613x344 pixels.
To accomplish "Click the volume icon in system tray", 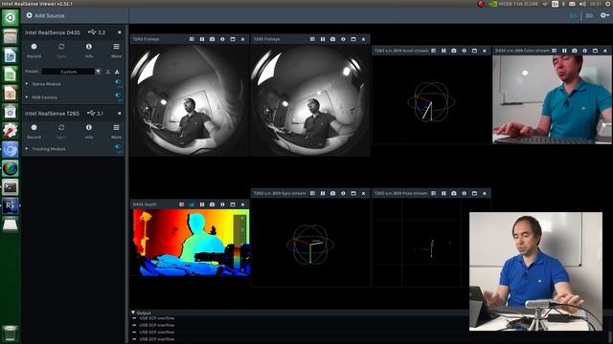I will click(x=582, y=4).
